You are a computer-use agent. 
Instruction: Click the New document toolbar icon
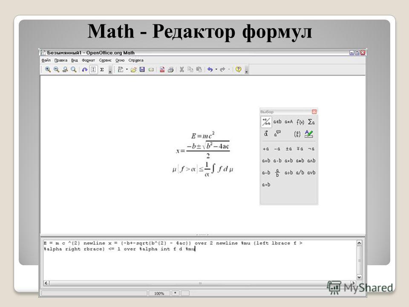pos(121,70)
